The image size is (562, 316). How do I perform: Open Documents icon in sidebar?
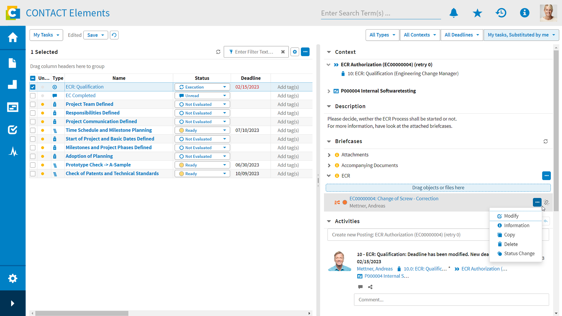click(x=13, y=63)
